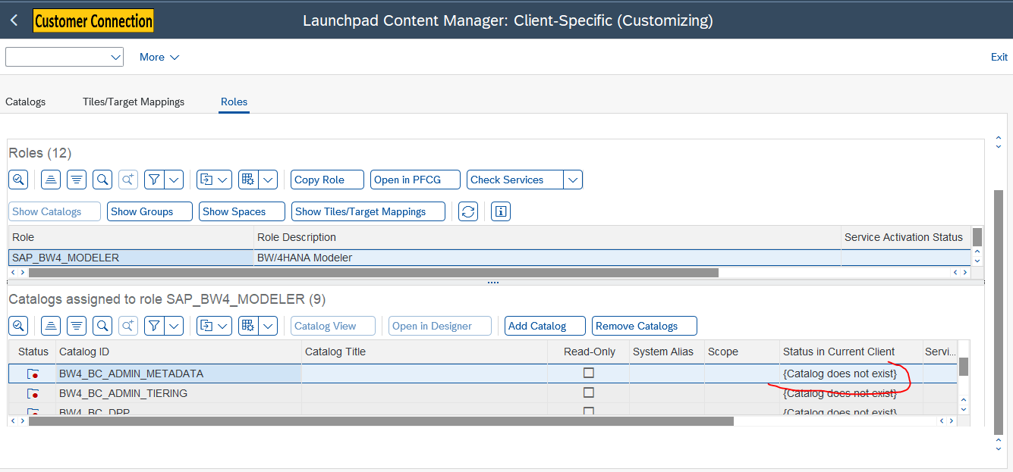The image size is (1013, 472).
Task: Click Open in PFCG
Action: coord(416,180)
